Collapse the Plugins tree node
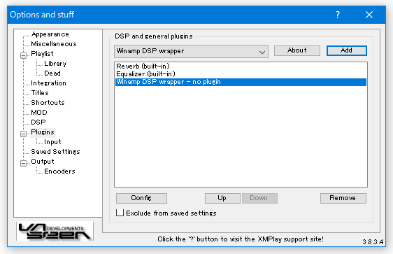This screenshot has height=254, width=393. [x=23, y=134]
